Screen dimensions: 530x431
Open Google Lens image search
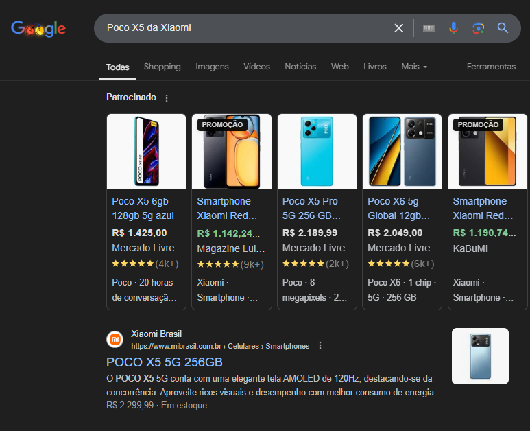(479, 28)
